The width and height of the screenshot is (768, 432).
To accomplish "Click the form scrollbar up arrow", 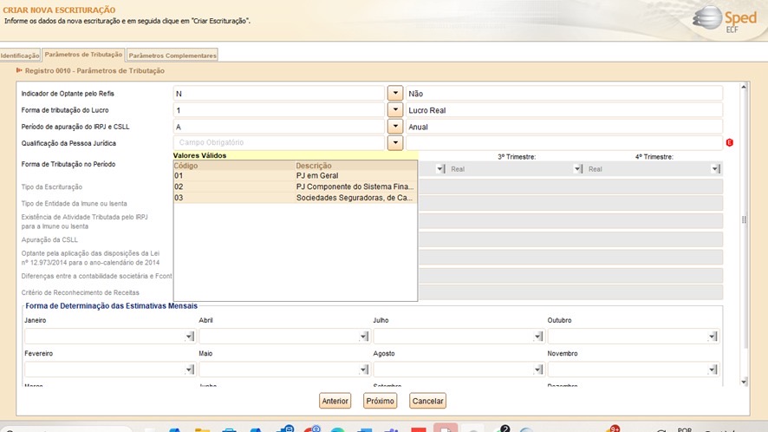I will coord(744,87).
